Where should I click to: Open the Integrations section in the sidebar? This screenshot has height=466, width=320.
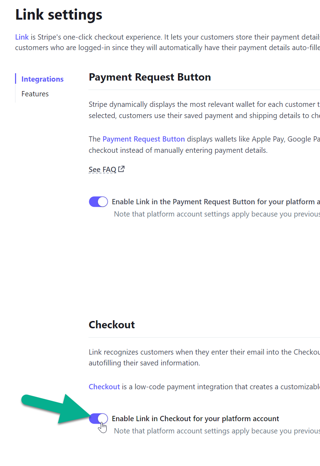click(42, 79)
